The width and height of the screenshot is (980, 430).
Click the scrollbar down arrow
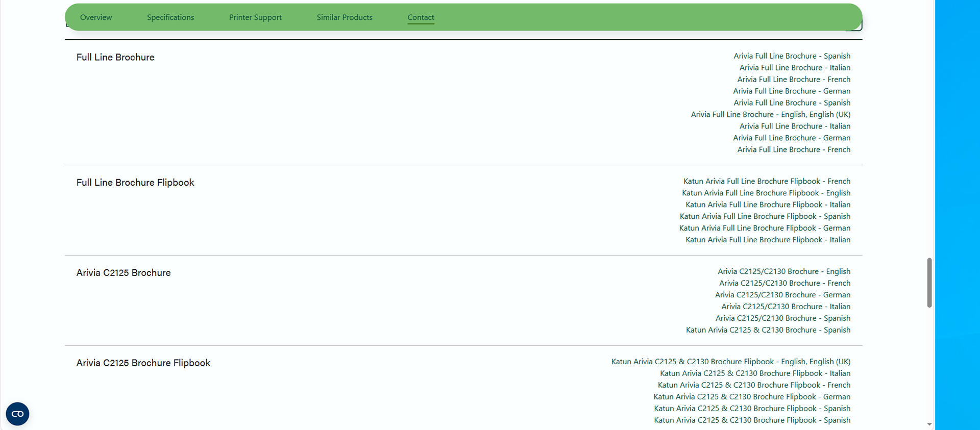(x=929, y=424)
